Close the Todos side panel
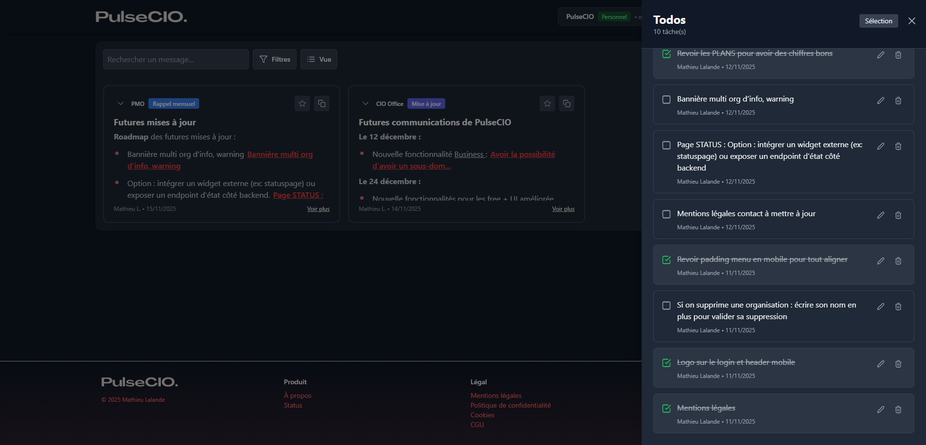Viewport: 926px width, 445px height. pos(912,21)
